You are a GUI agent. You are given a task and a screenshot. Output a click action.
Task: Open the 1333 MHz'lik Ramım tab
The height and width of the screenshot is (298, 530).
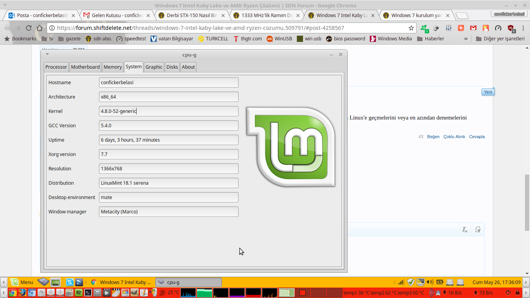coord(267,16)
